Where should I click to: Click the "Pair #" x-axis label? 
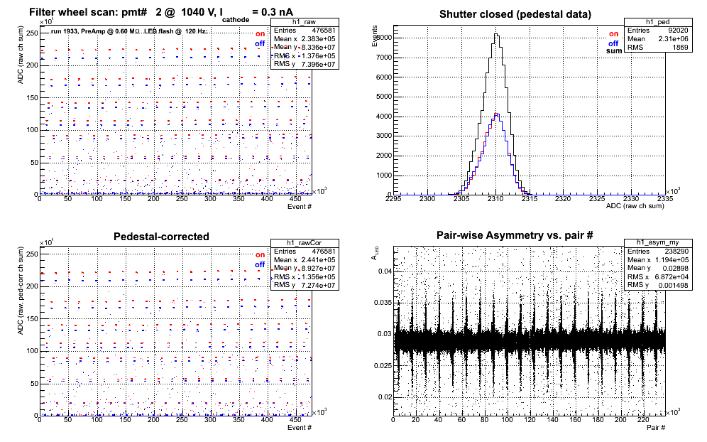pyautogui.click(x=656, y=427)
